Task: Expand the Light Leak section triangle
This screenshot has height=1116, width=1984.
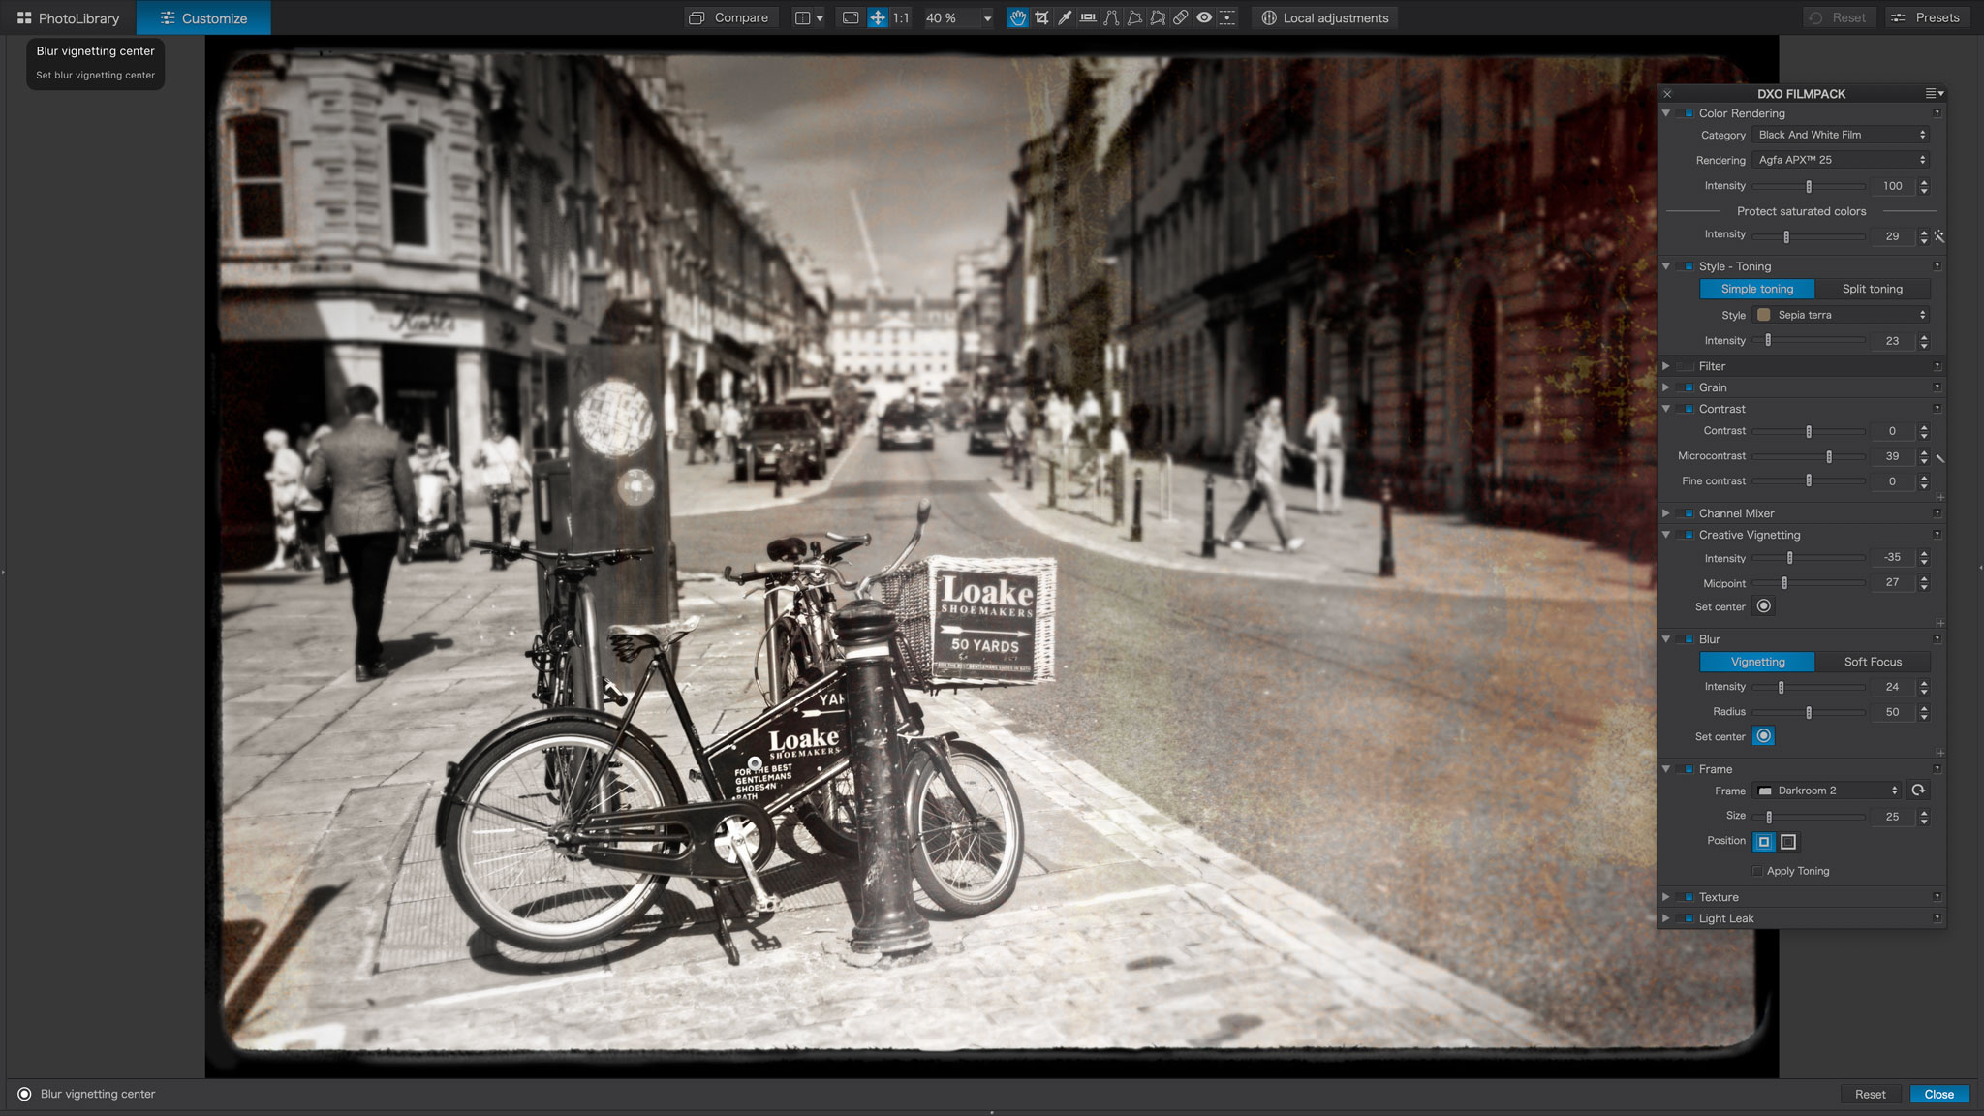Action: click(1666, 918)
